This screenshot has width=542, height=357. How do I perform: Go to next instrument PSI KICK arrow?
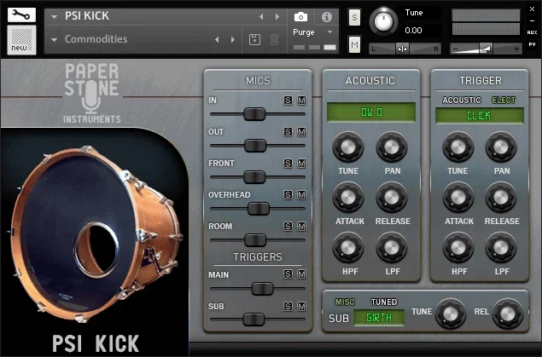(277, 16)
